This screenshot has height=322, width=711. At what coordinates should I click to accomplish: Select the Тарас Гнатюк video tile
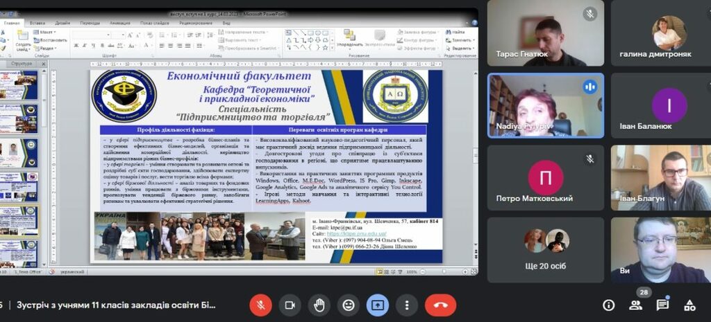click(x=545, y=33)
